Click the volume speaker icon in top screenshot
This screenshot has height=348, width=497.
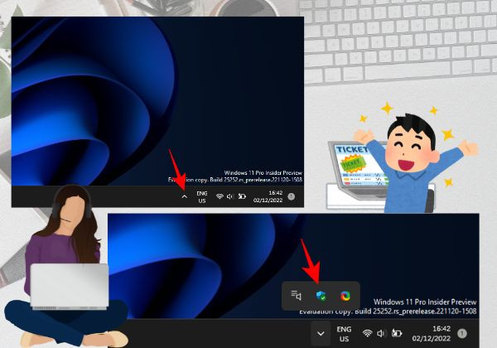230,196
